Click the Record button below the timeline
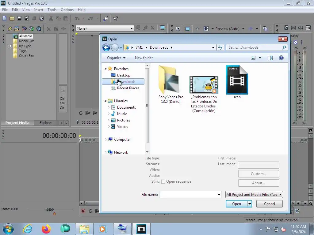 (83, 211)
